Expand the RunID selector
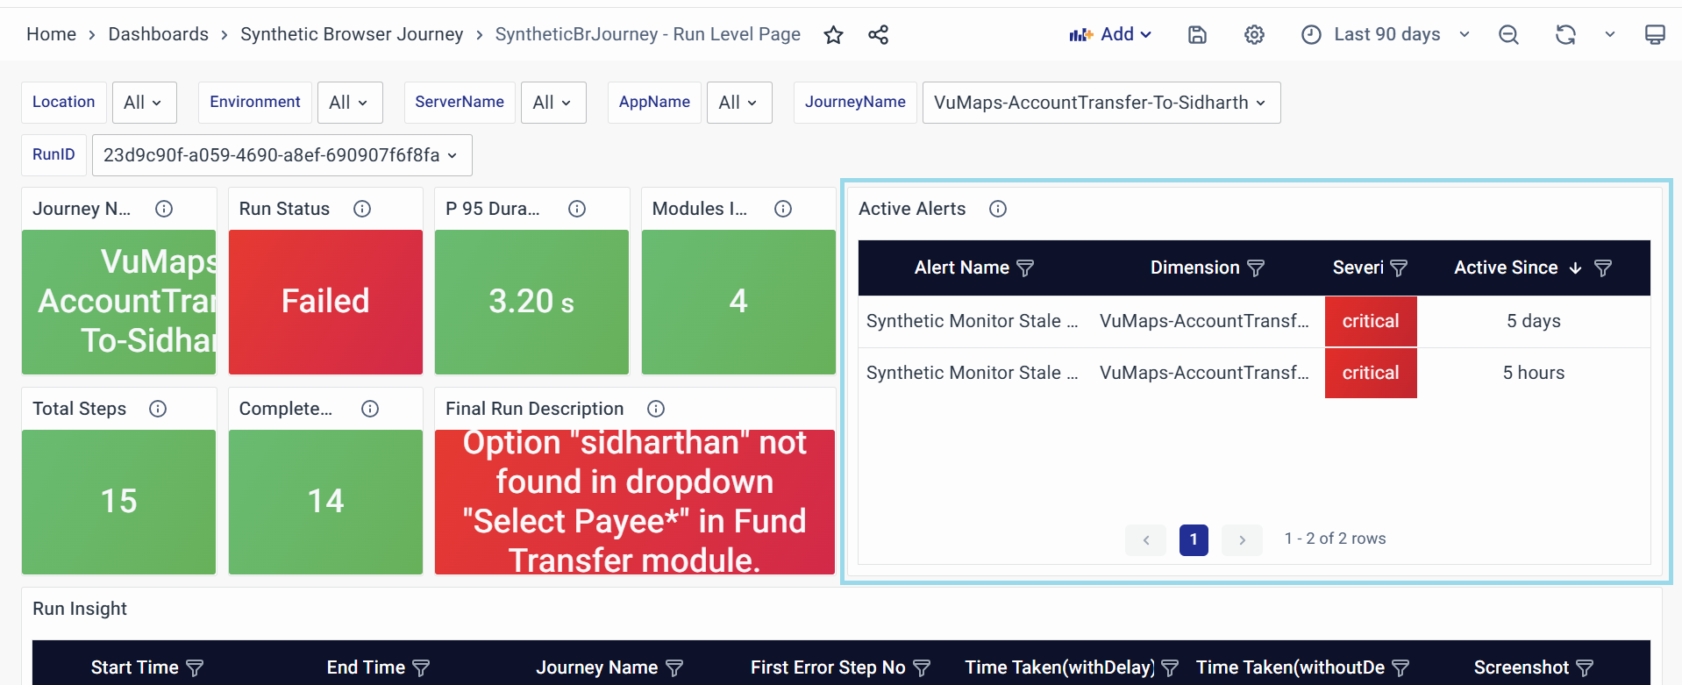This screenshot has height=685, width=1682. 281,155
